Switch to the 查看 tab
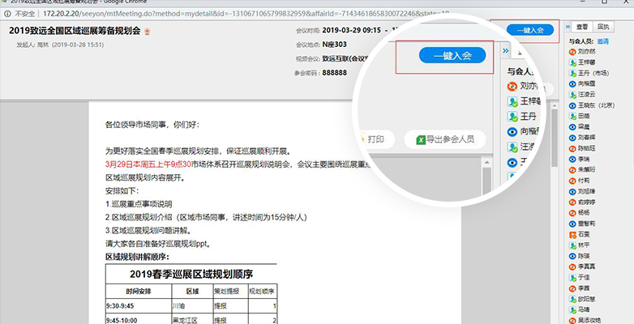This screenshot has width=634, height=324. 583,27
